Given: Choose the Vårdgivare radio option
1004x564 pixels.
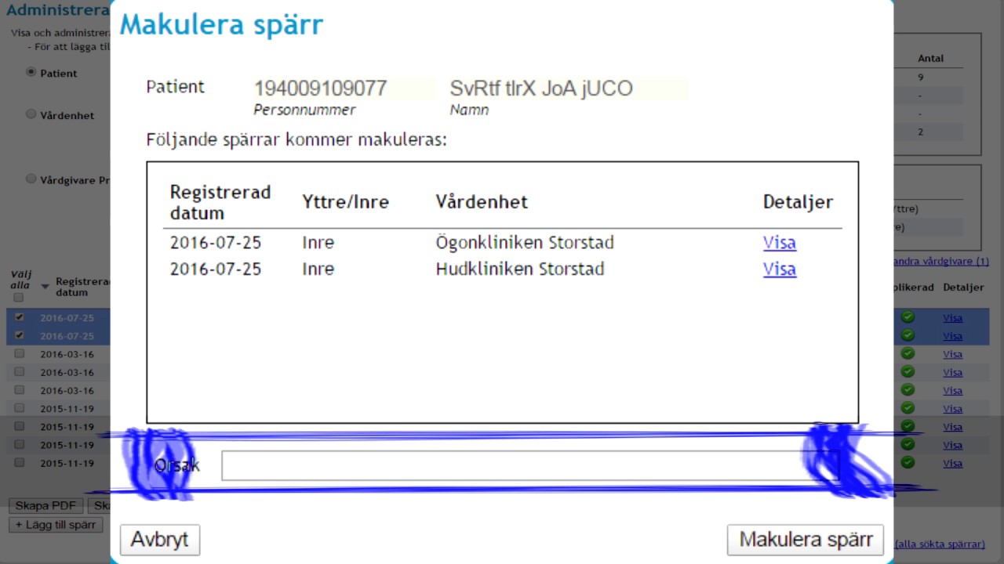Looking at the screenshot, I should coord(31,179).
